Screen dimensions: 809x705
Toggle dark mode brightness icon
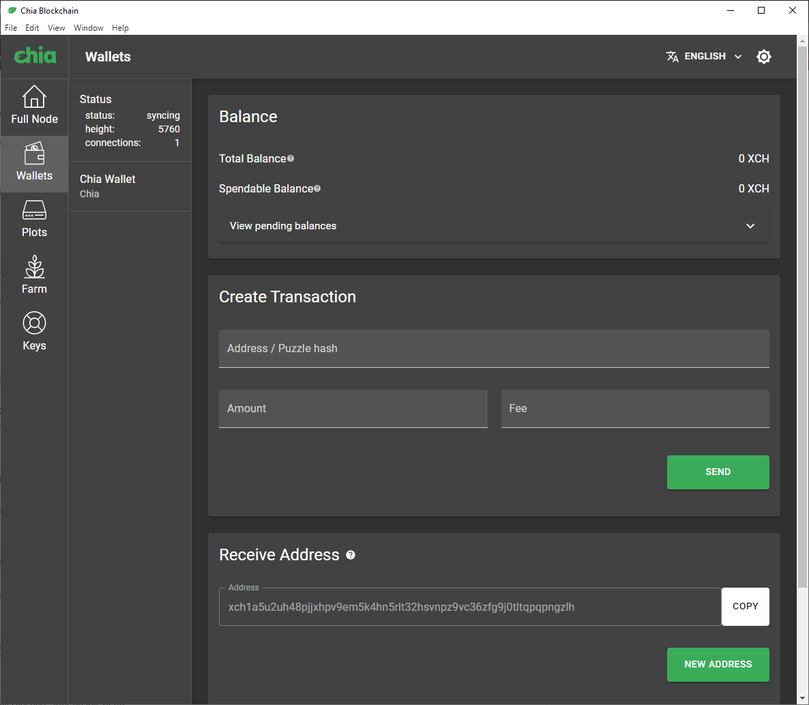(763, 56)
